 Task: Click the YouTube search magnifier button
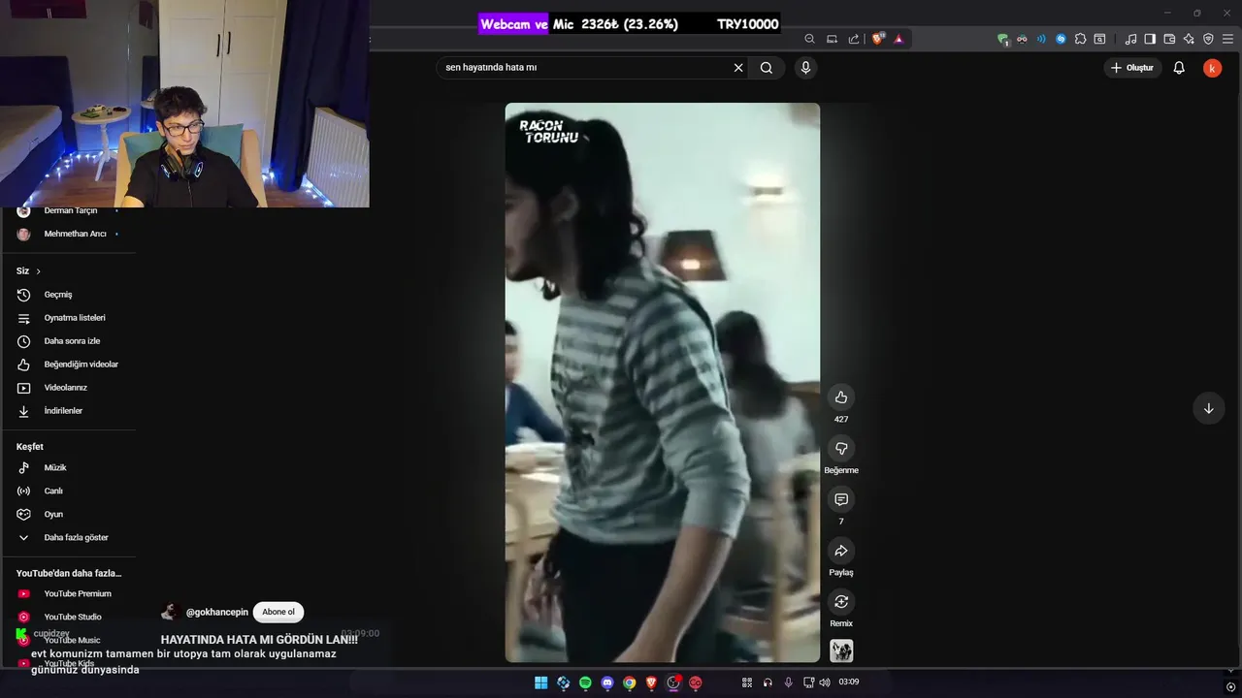(x=767, y=68)
